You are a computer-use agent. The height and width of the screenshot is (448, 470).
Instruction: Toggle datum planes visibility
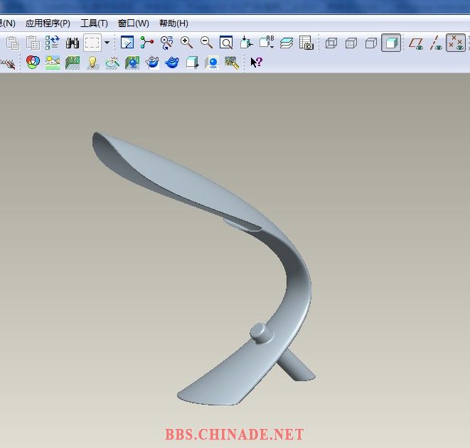(x=417, y=43)
